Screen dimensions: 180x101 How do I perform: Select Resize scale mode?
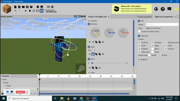(149, 55)
